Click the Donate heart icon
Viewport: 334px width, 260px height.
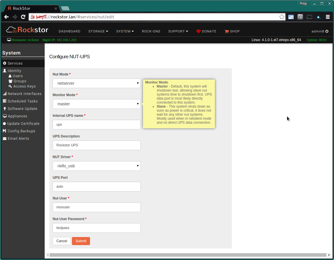click(x=198, y=32)
